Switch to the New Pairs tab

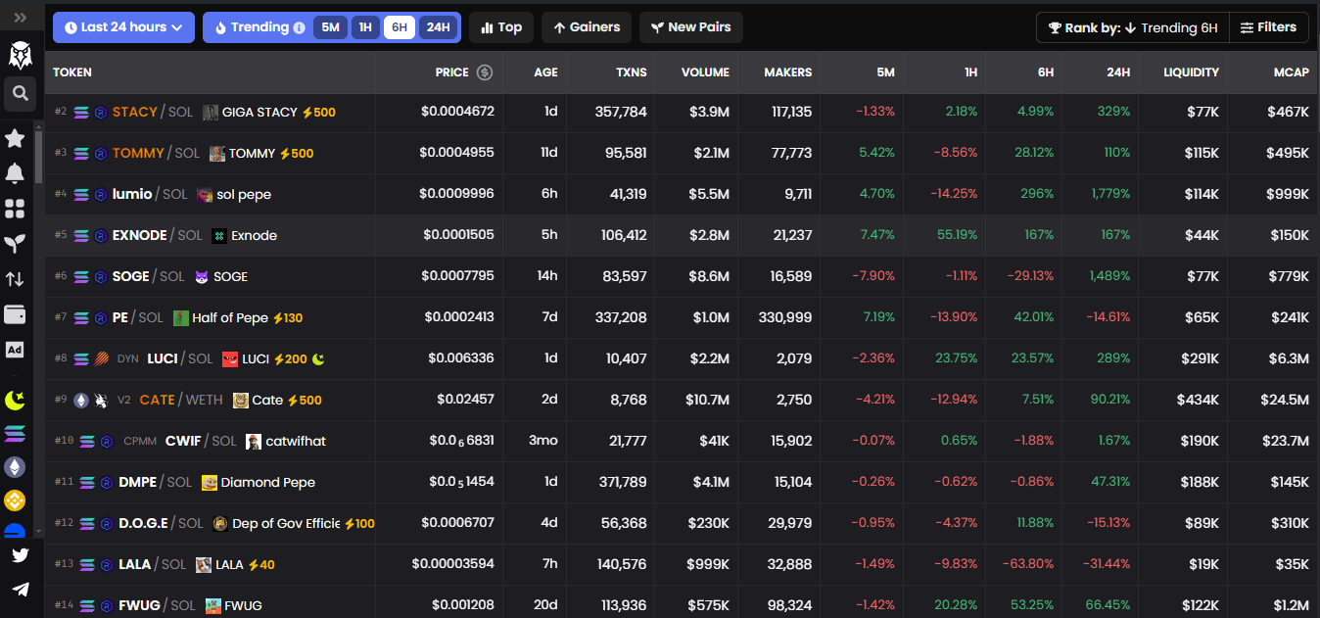click(x=690, y=26)
